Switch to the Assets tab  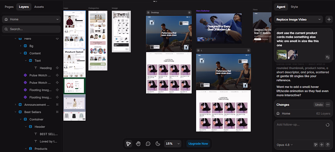(x=39, y=7)
